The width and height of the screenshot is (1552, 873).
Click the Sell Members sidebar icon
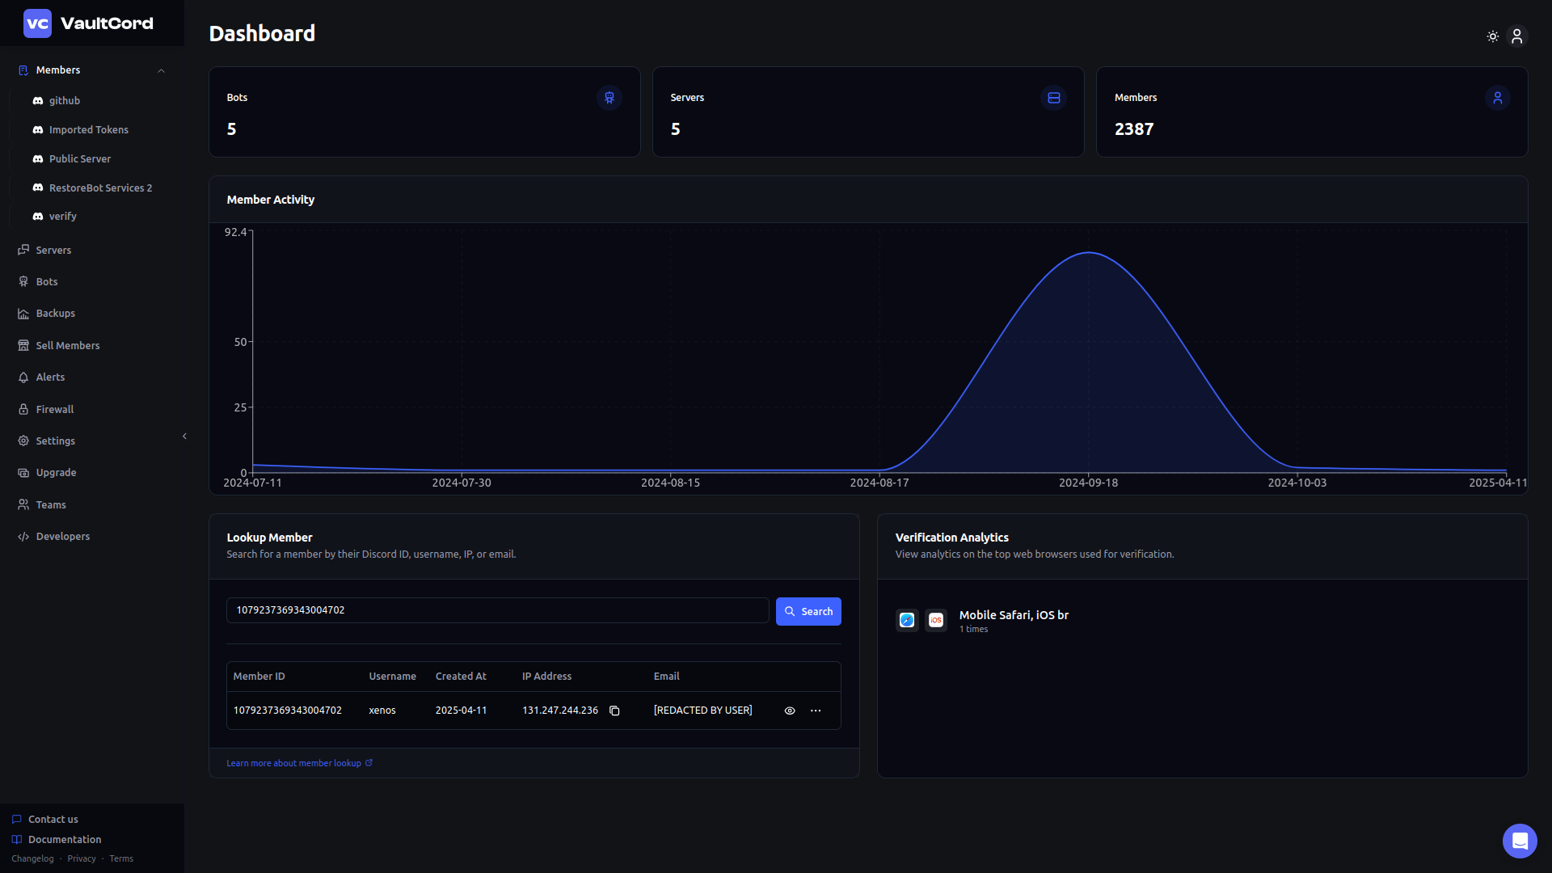pos(23,345)
